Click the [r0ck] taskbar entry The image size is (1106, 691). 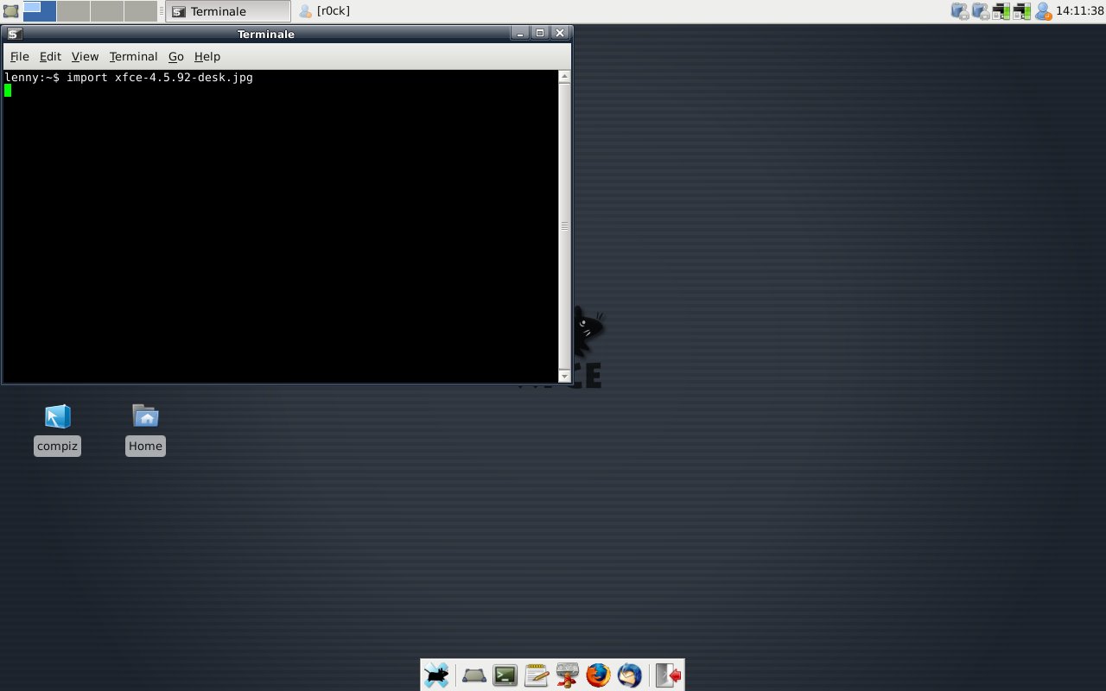[325, 11]
